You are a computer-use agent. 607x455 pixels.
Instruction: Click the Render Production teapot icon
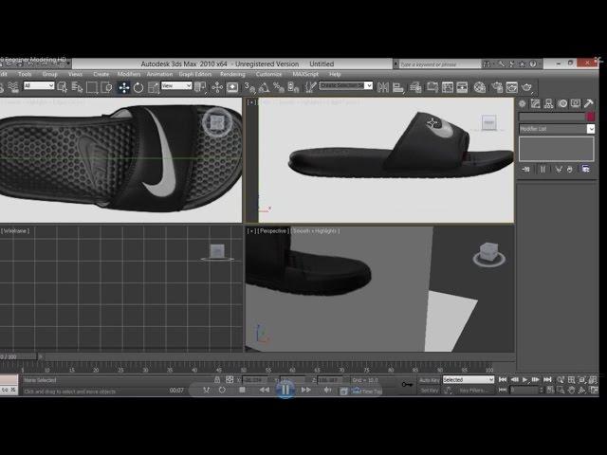pos(526,87)
